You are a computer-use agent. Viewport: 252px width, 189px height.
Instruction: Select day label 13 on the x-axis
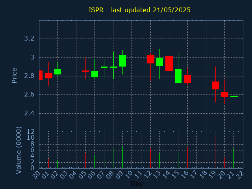click(x=157, y=175)
